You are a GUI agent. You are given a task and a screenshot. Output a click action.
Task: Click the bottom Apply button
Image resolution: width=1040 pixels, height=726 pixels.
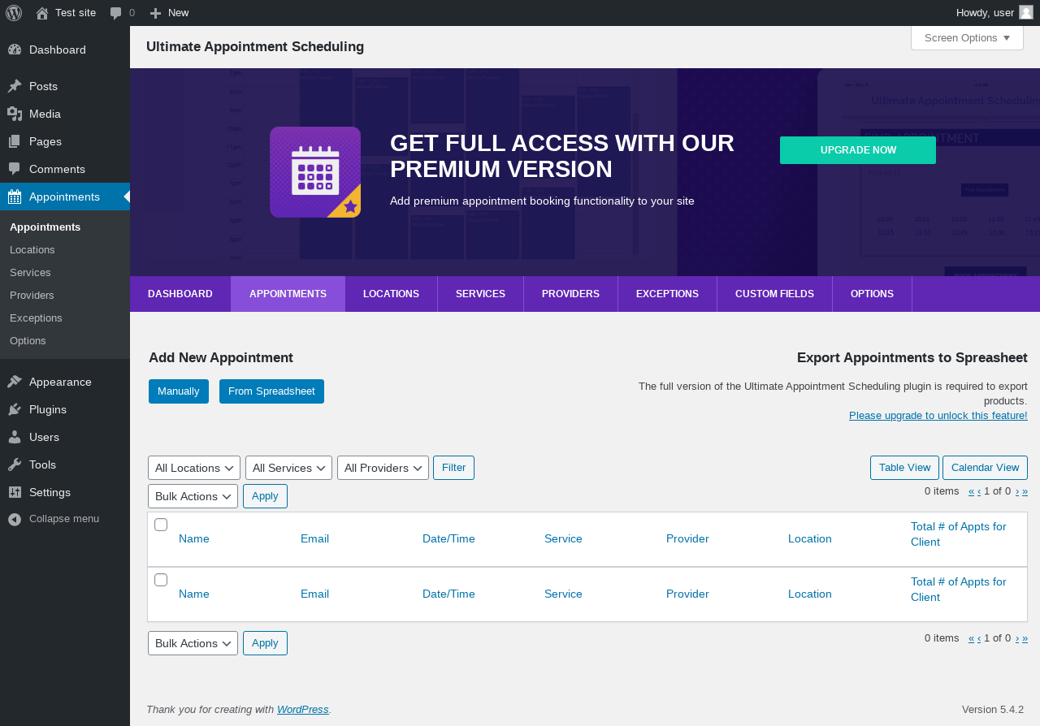(x=265, y=643)
